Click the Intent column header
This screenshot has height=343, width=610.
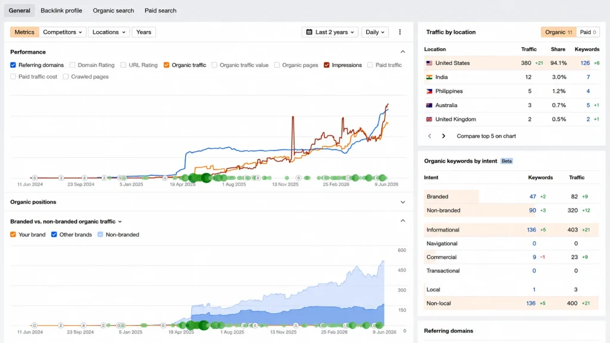(x=431, y=177)
